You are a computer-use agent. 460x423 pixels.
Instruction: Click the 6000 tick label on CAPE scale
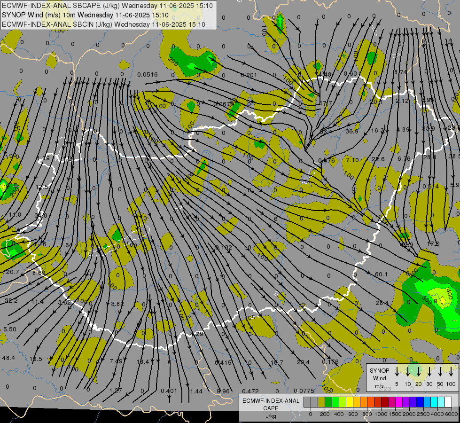coord(452,414)
